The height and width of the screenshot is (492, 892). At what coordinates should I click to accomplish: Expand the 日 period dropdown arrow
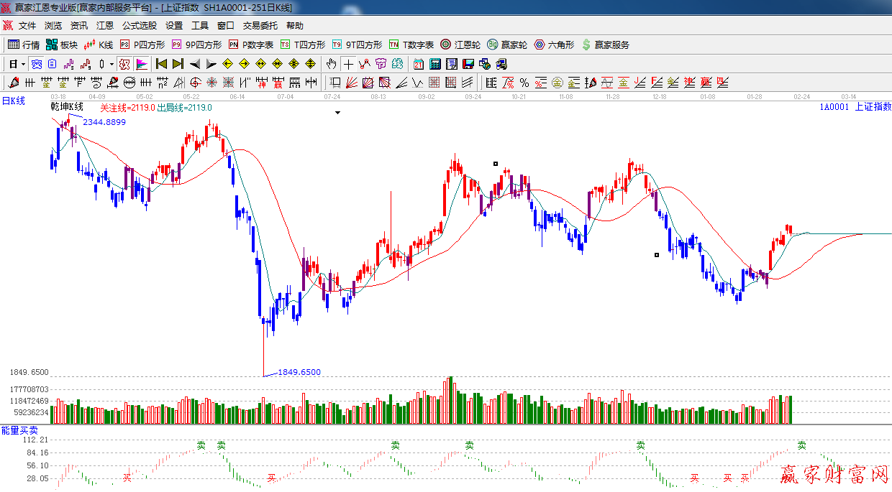coord(23,64)
